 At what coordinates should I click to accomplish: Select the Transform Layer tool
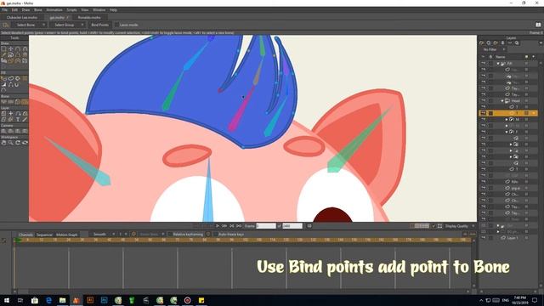pyautogui.click(x=3, y=113)
